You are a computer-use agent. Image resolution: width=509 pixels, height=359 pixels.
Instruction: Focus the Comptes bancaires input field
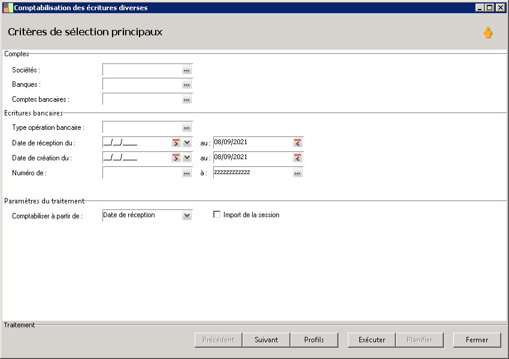point(142,99)
